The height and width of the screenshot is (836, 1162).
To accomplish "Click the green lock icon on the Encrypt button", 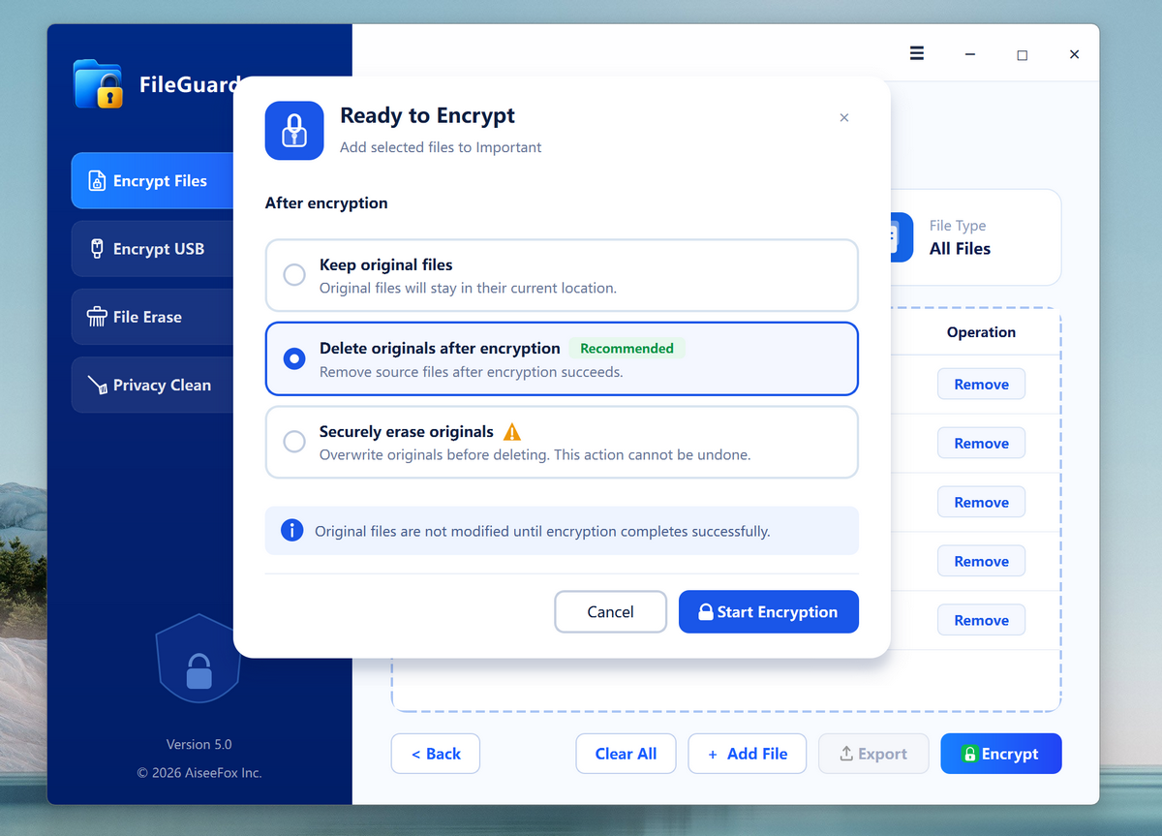I will pos(969,754).
